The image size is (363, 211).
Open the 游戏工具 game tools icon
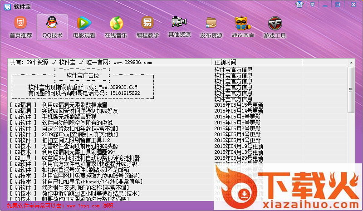click(x=275, y=27)
